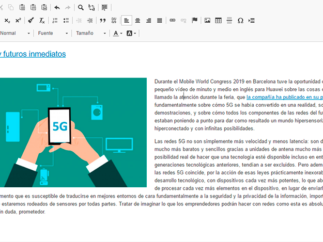Click the Link insert icon
Viewport: 323px width, 242px height.
(x=173, y=21)
